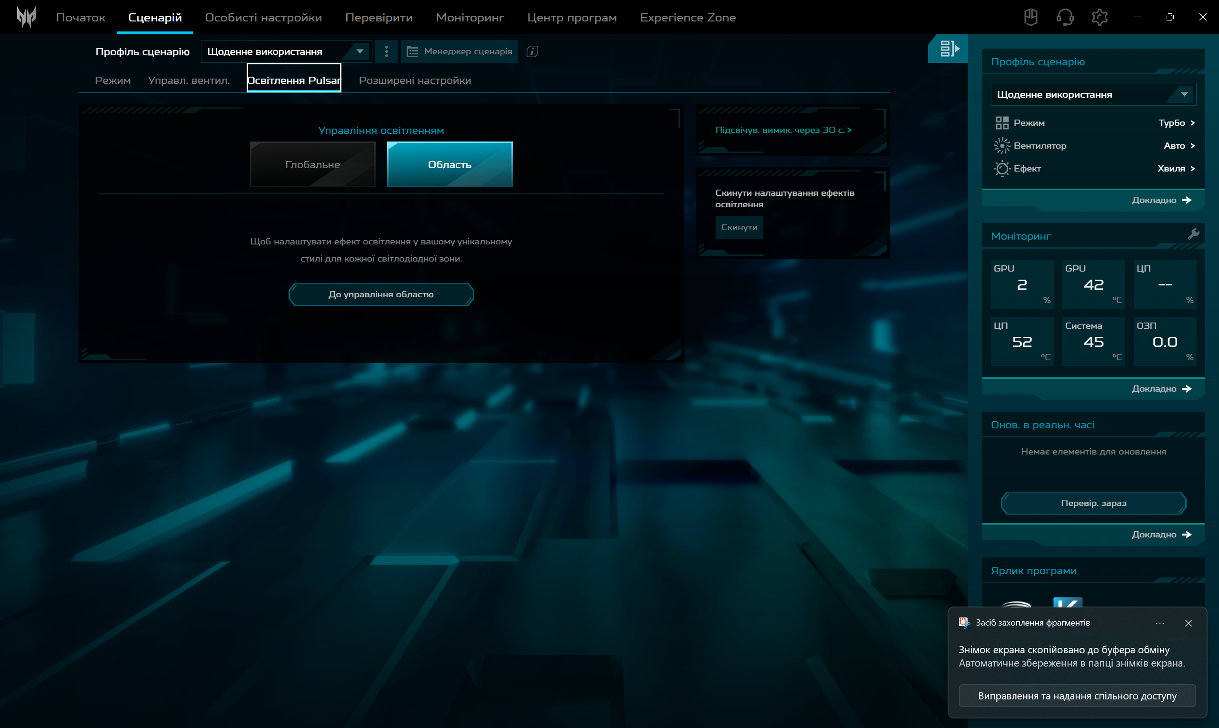This screenshot has height=728, width=1219.
Task: Click the Predator logo icon
Action: coord(26,17)
